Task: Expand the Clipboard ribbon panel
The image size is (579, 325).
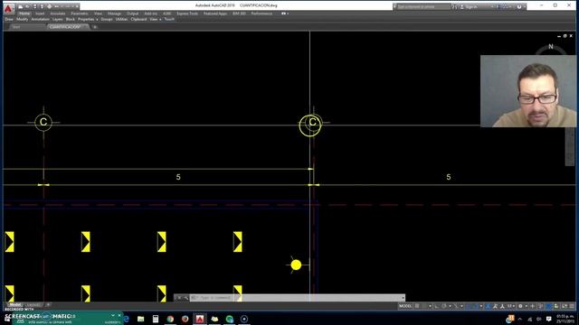Action: tap(138, 19)
